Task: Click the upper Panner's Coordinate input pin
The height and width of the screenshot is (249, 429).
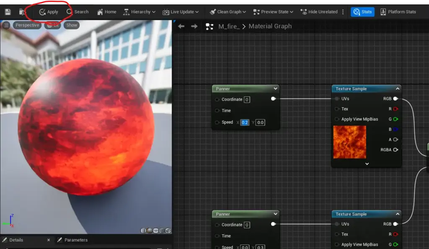Action: (217, 99)
